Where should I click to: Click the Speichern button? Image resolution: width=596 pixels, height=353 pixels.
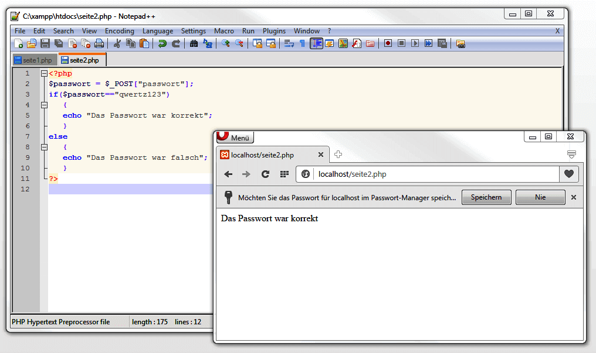click(486, 197)
